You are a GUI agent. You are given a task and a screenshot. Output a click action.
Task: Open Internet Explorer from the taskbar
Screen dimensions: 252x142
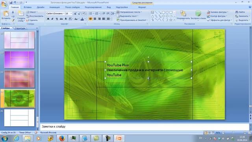(x=16, y=138)
